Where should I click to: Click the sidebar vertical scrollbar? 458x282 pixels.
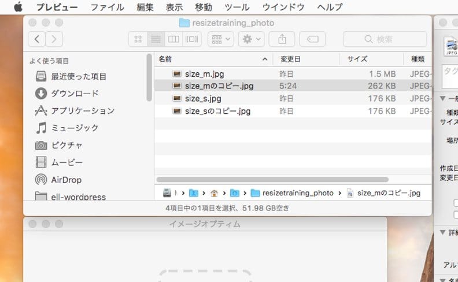pos(149,77)
